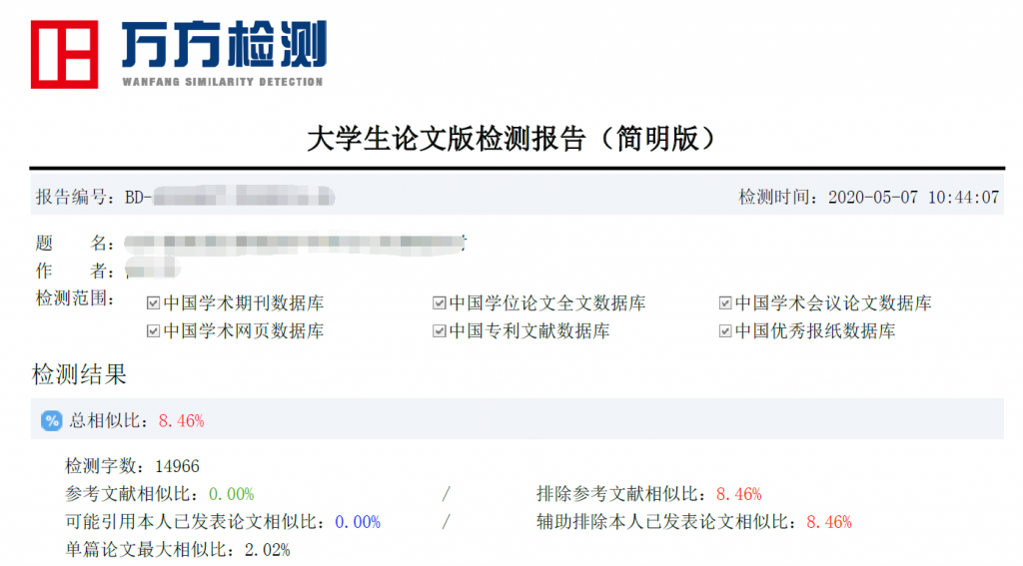
Task: Uncheck the 中国专利文献数据库 checkbox
Action: [439, 331]
